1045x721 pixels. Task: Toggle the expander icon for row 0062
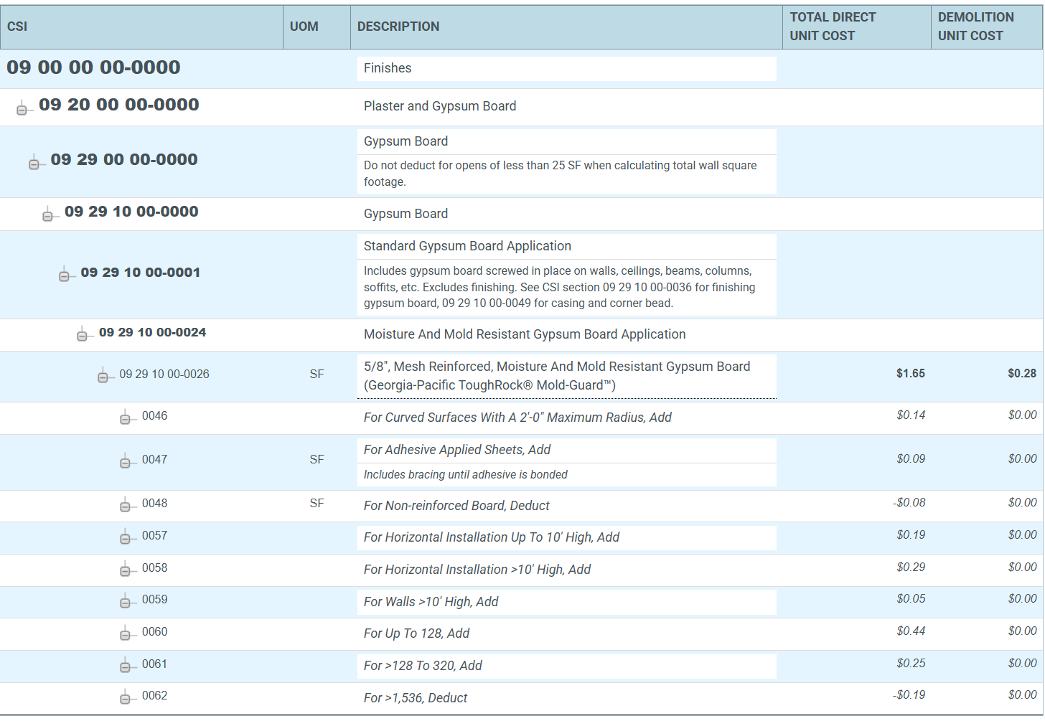coord(125,699)
